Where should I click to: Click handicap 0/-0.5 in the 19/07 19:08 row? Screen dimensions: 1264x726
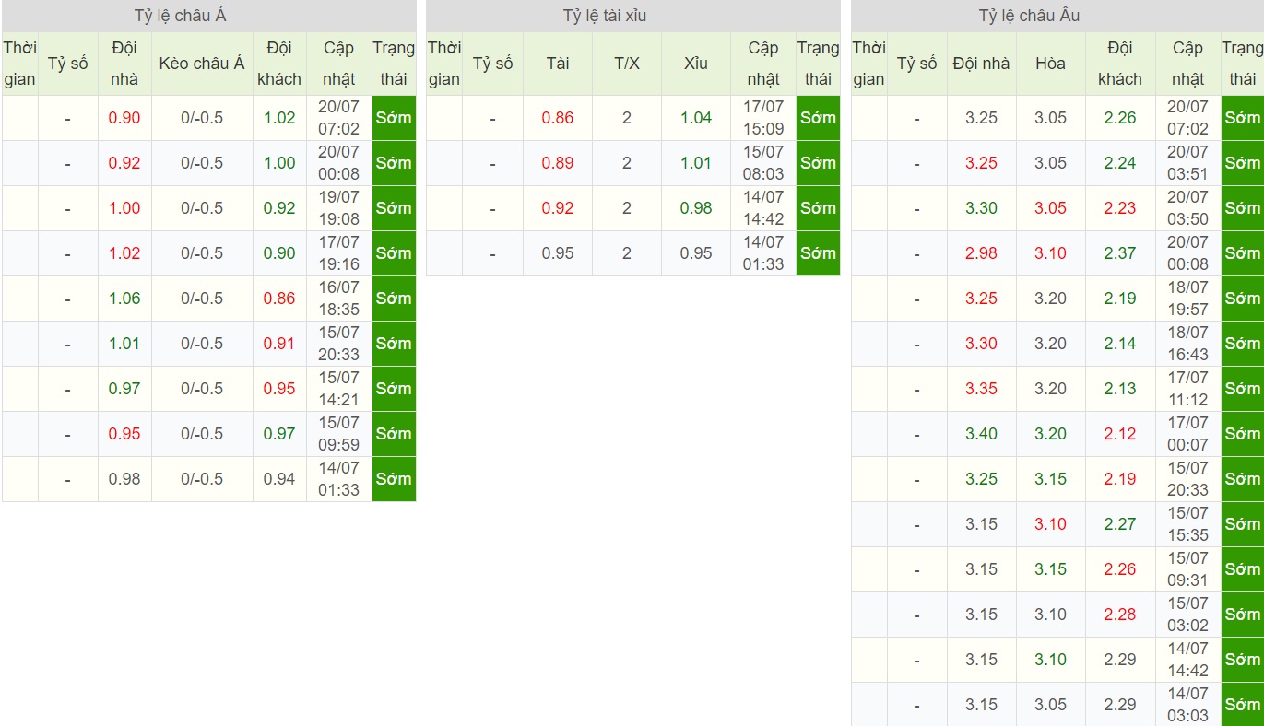tap(202, 208)
